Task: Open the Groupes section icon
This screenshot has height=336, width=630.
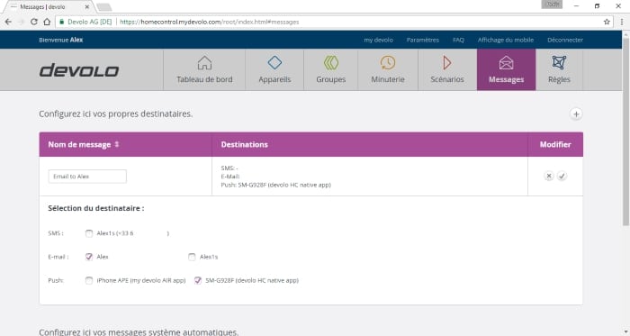Action: coord(331,63)
